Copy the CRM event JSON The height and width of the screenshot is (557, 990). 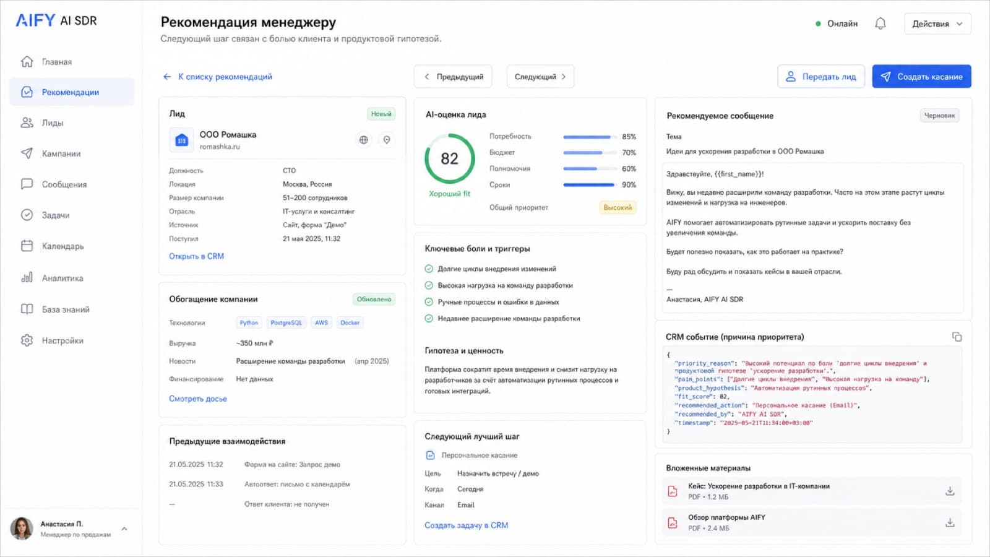[957, 337]
